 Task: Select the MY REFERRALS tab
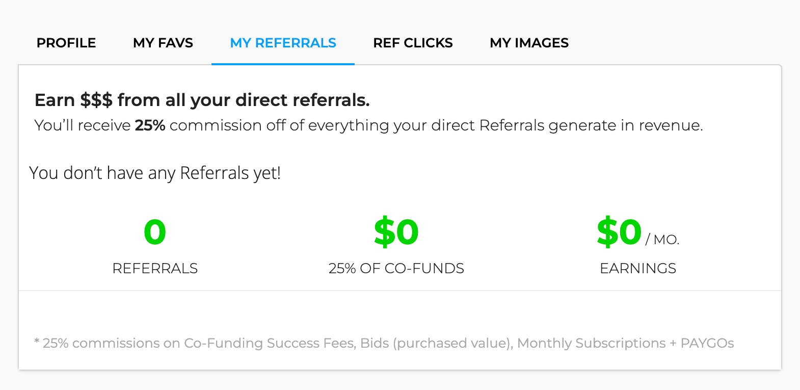(x=283, y=43)
